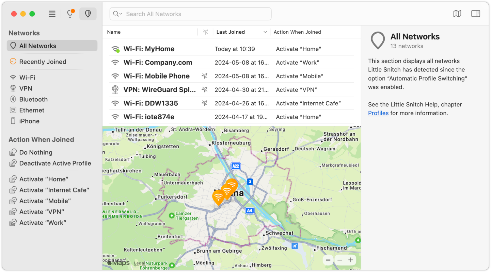The image size is (491, 272).
Task: Zoom in the map with plus
Action: (x=351, y=260)
